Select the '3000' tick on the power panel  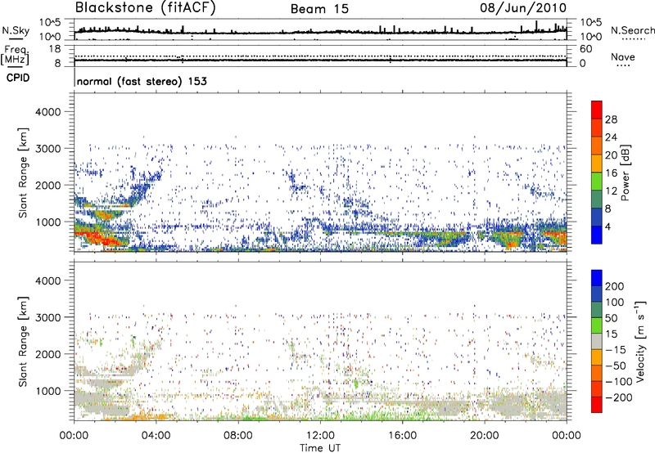point(47,149)
